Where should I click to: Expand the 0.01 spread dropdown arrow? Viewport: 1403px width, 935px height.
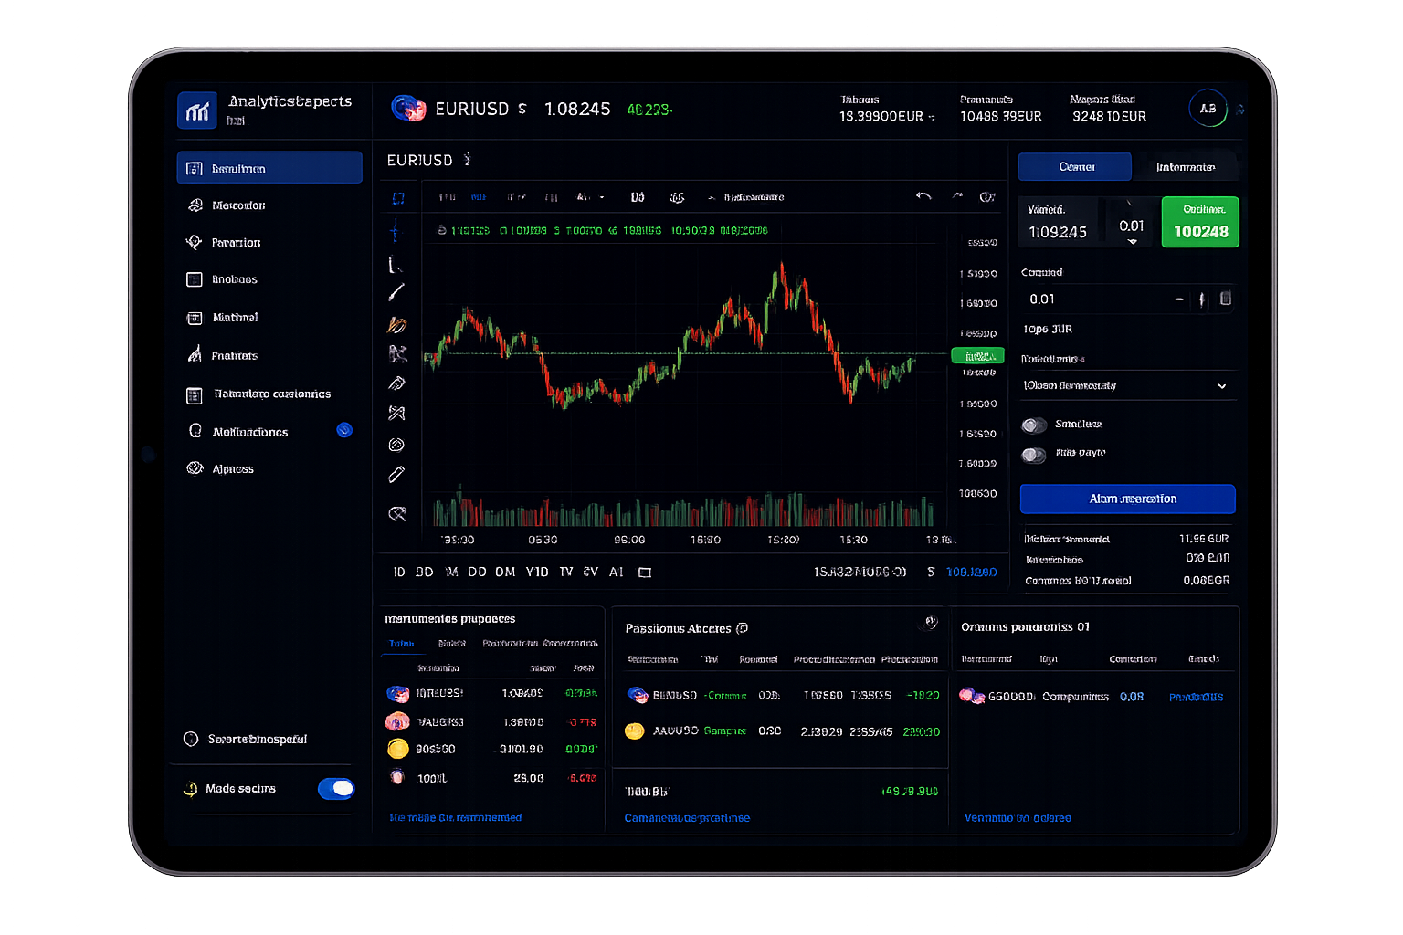(x=1133, y=242)
